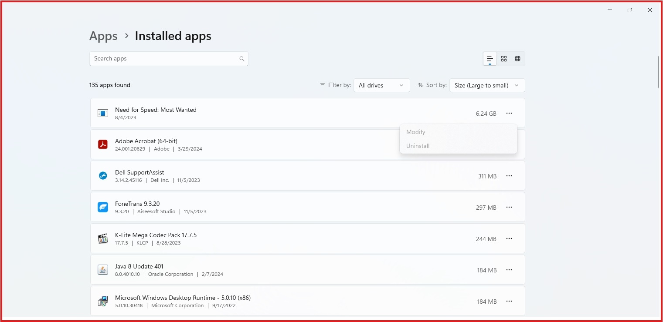Viewport: 663px width, 322px height.
Task: Open more options for Dell SupportAssist
Action: point(509,176)
